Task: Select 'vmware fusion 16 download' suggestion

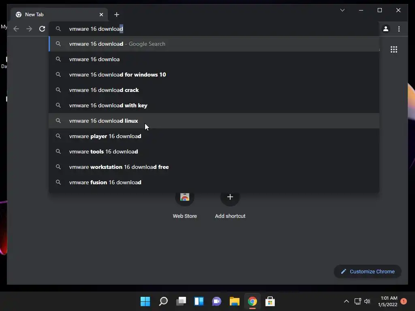Action: tap(214, 182)
